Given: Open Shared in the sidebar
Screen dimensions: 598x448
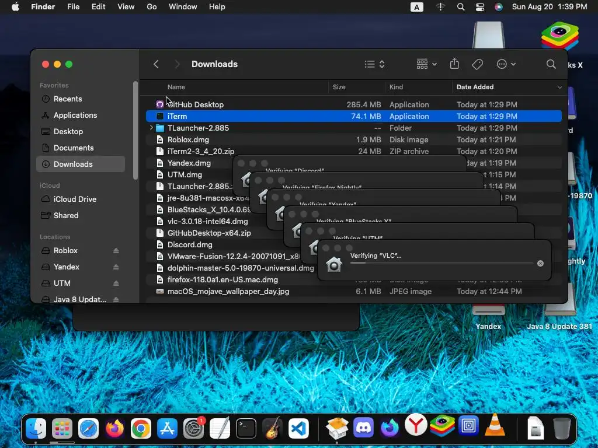Looking at the screenshot, I should click(81, 216).
